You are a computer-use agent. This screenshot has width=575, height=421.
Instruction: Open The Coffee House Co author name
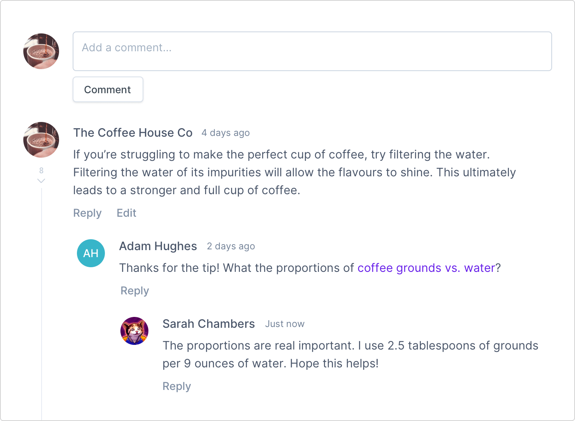(x=133, y=133)
